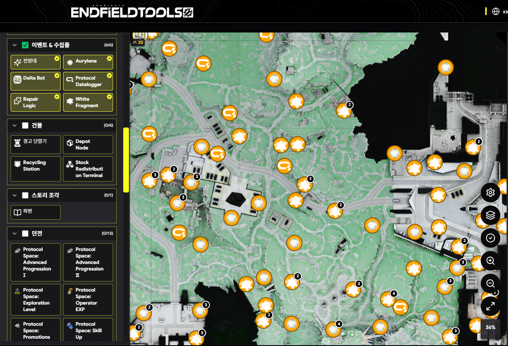
Task: Toggle the Delta Bot filter tile
Action: (35, 81)
